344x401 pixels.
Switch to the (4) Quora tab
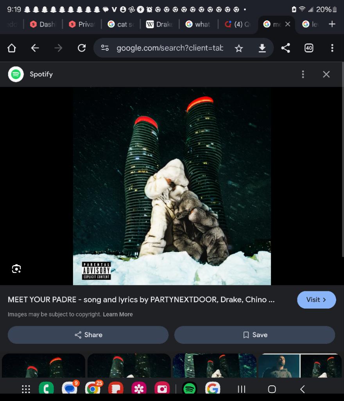tap(237, 24)
